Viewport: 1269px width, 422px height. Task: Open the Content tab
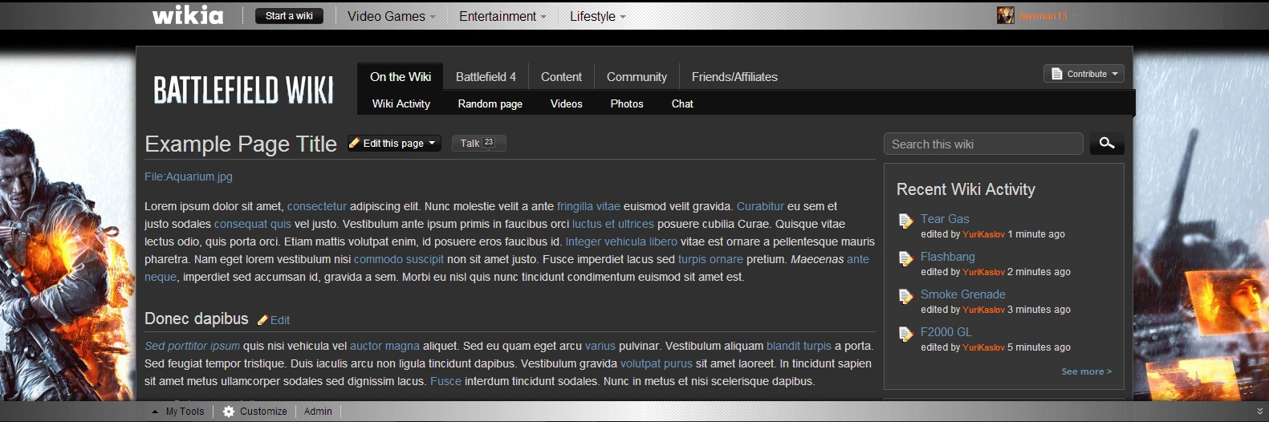point(561,77)
